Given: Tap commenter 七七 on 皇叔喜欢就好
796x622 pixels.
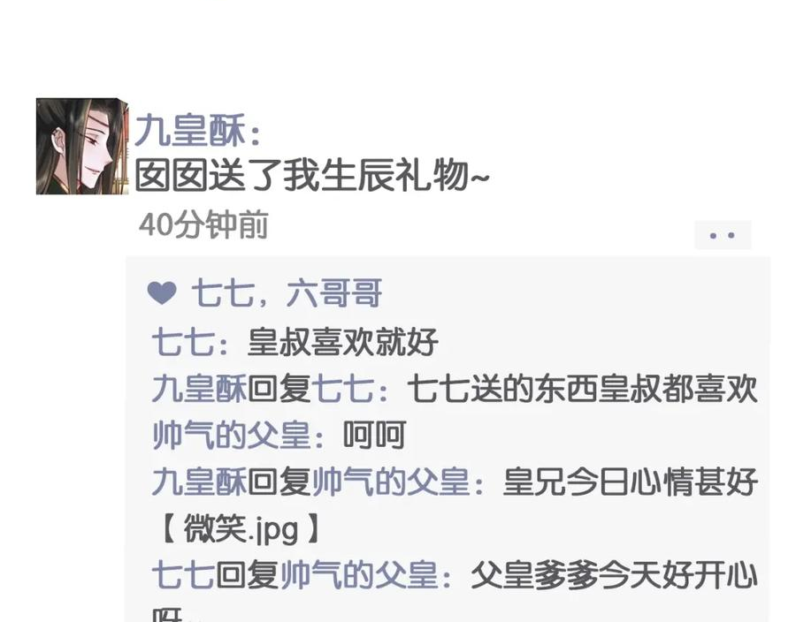Looking at the screenshot, I should (183, 342).
